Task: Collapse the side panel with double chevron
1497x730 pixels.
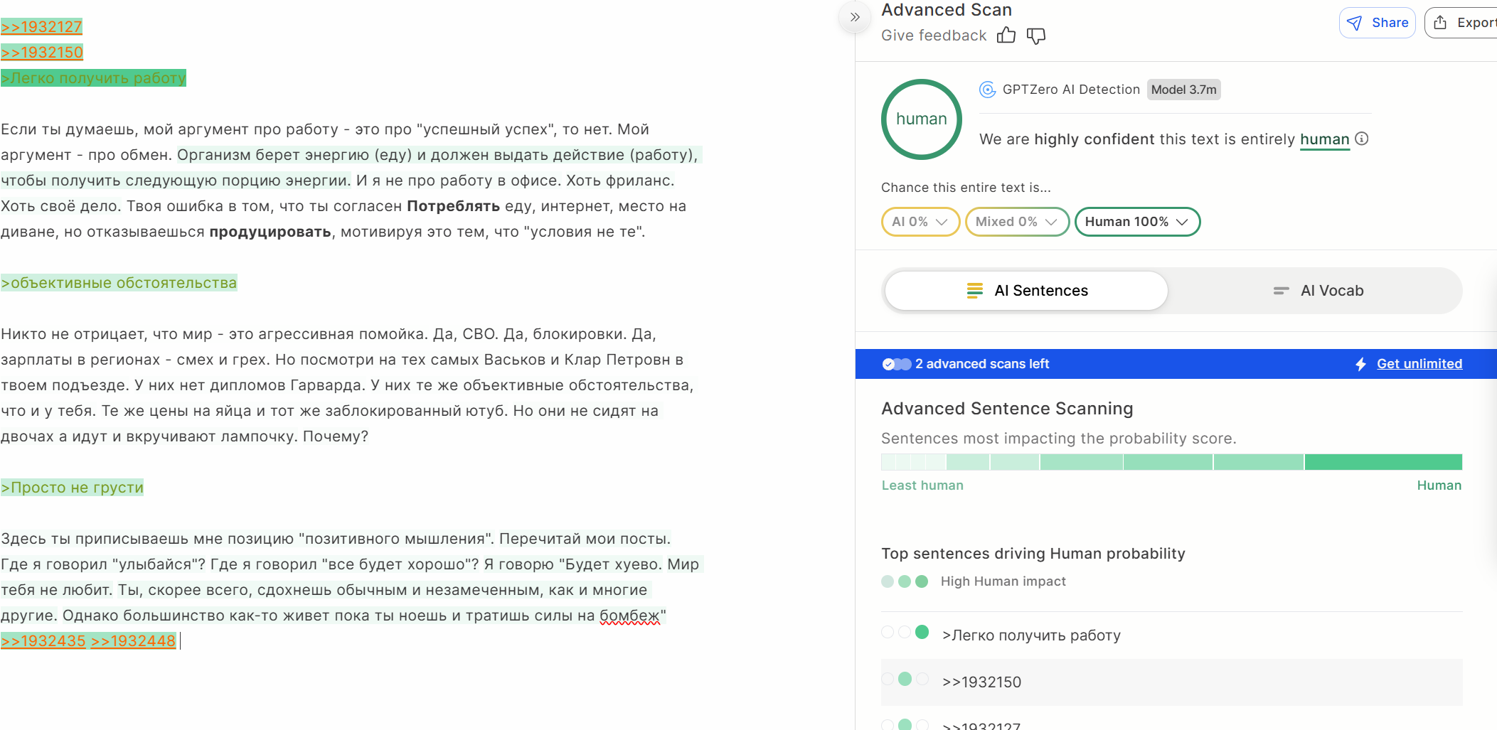Action: pos(855,17)
